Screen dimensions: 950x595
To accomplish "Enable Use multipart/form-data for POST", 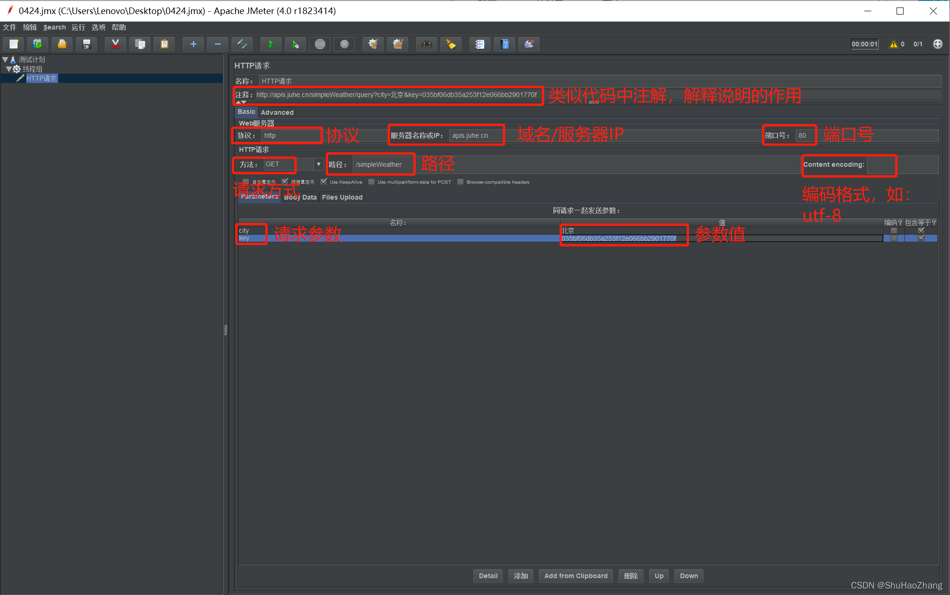I will click(372, 182).
